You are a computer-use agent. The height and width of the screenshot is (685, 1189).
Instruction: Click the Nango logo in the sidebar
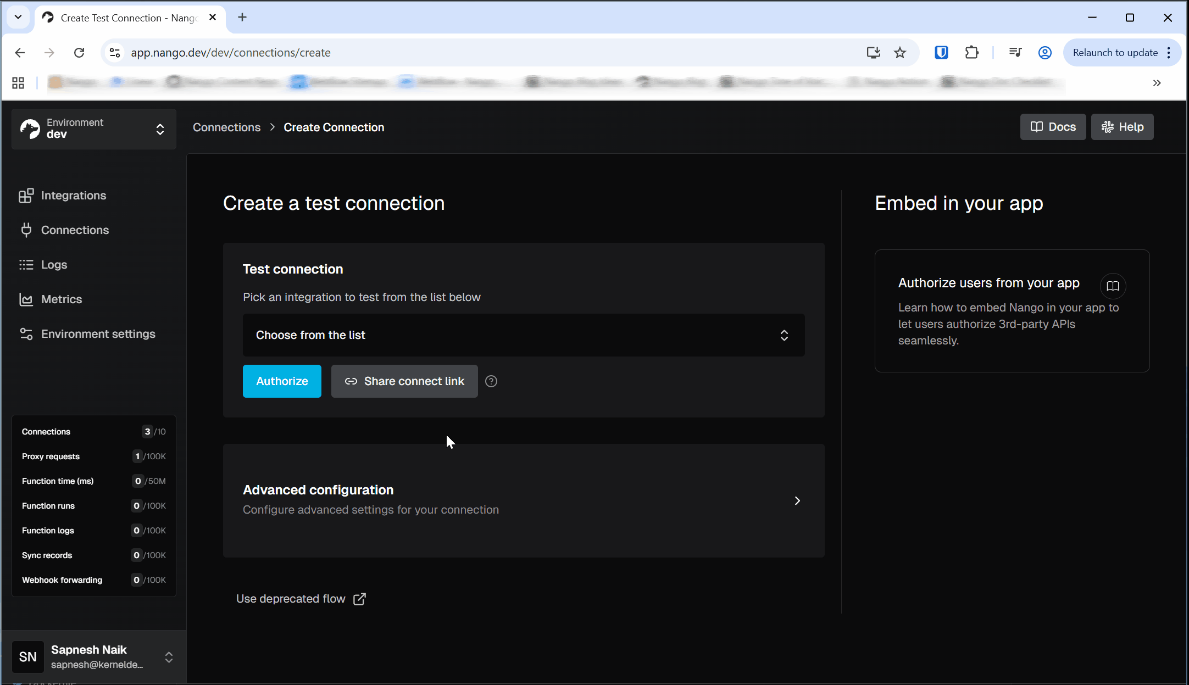coord(30,129)
